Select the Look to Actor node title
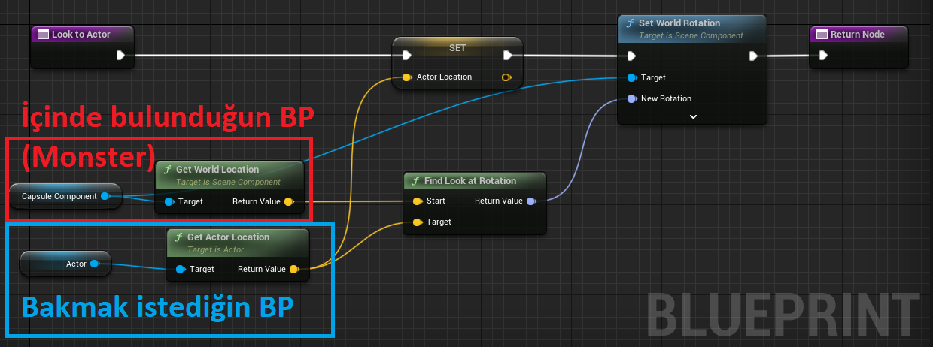 81,35
